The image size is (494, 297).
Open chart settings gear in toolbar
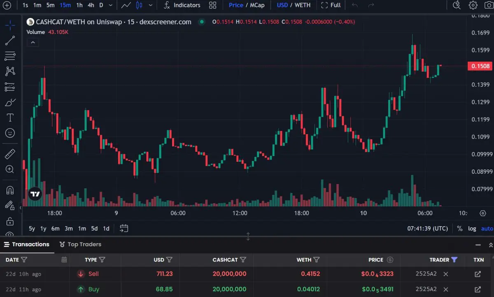tap(473, 5)
